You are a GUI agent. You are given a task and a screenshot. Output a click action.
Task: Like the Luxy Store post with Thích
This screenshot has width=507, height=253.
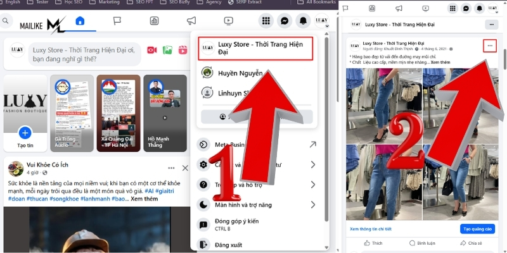(373, 243)
